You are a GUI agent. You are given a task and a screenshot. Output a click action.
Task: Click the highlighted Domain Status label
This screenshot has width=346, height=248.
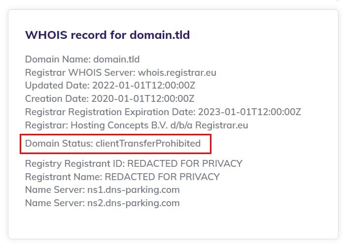[x=58, y=144]
